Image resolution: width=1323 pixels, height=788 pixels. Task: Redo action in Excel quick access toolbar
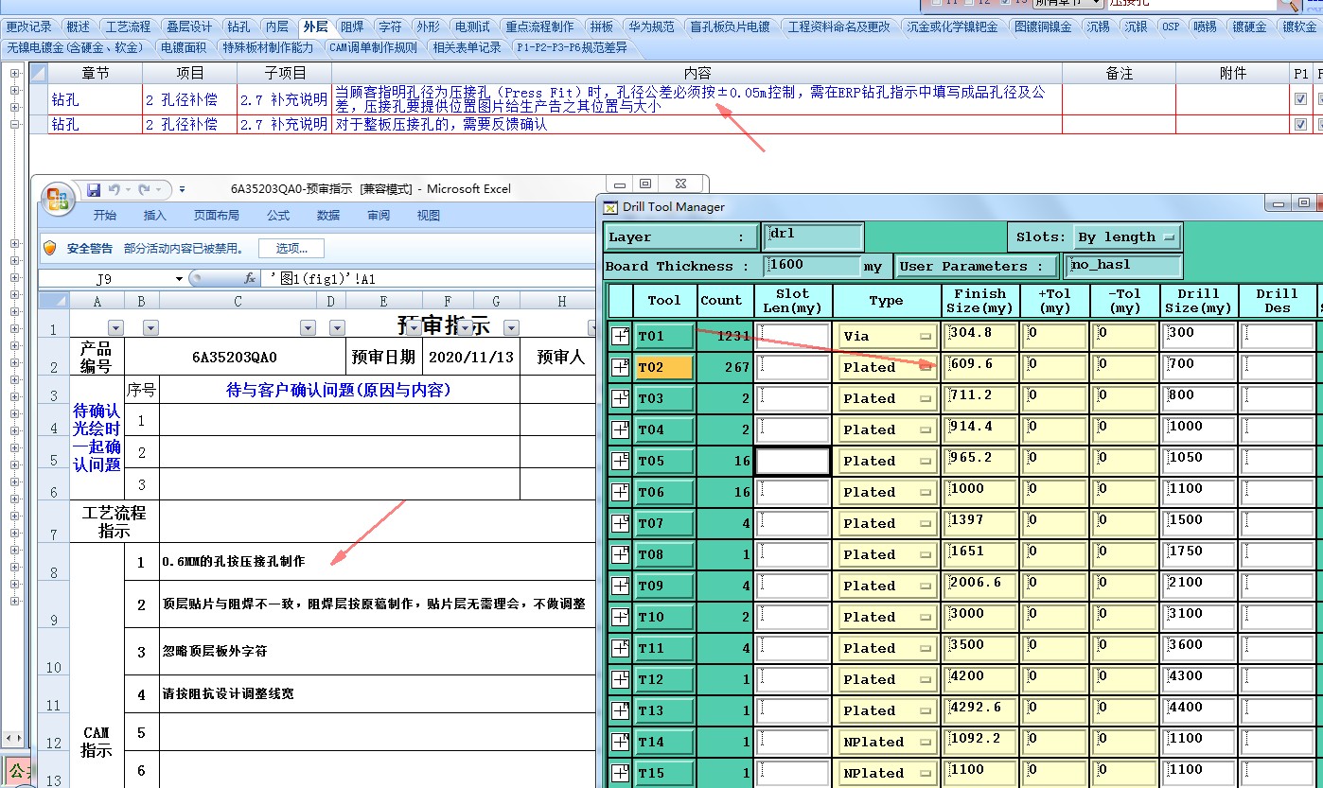[x=145, y=189]
